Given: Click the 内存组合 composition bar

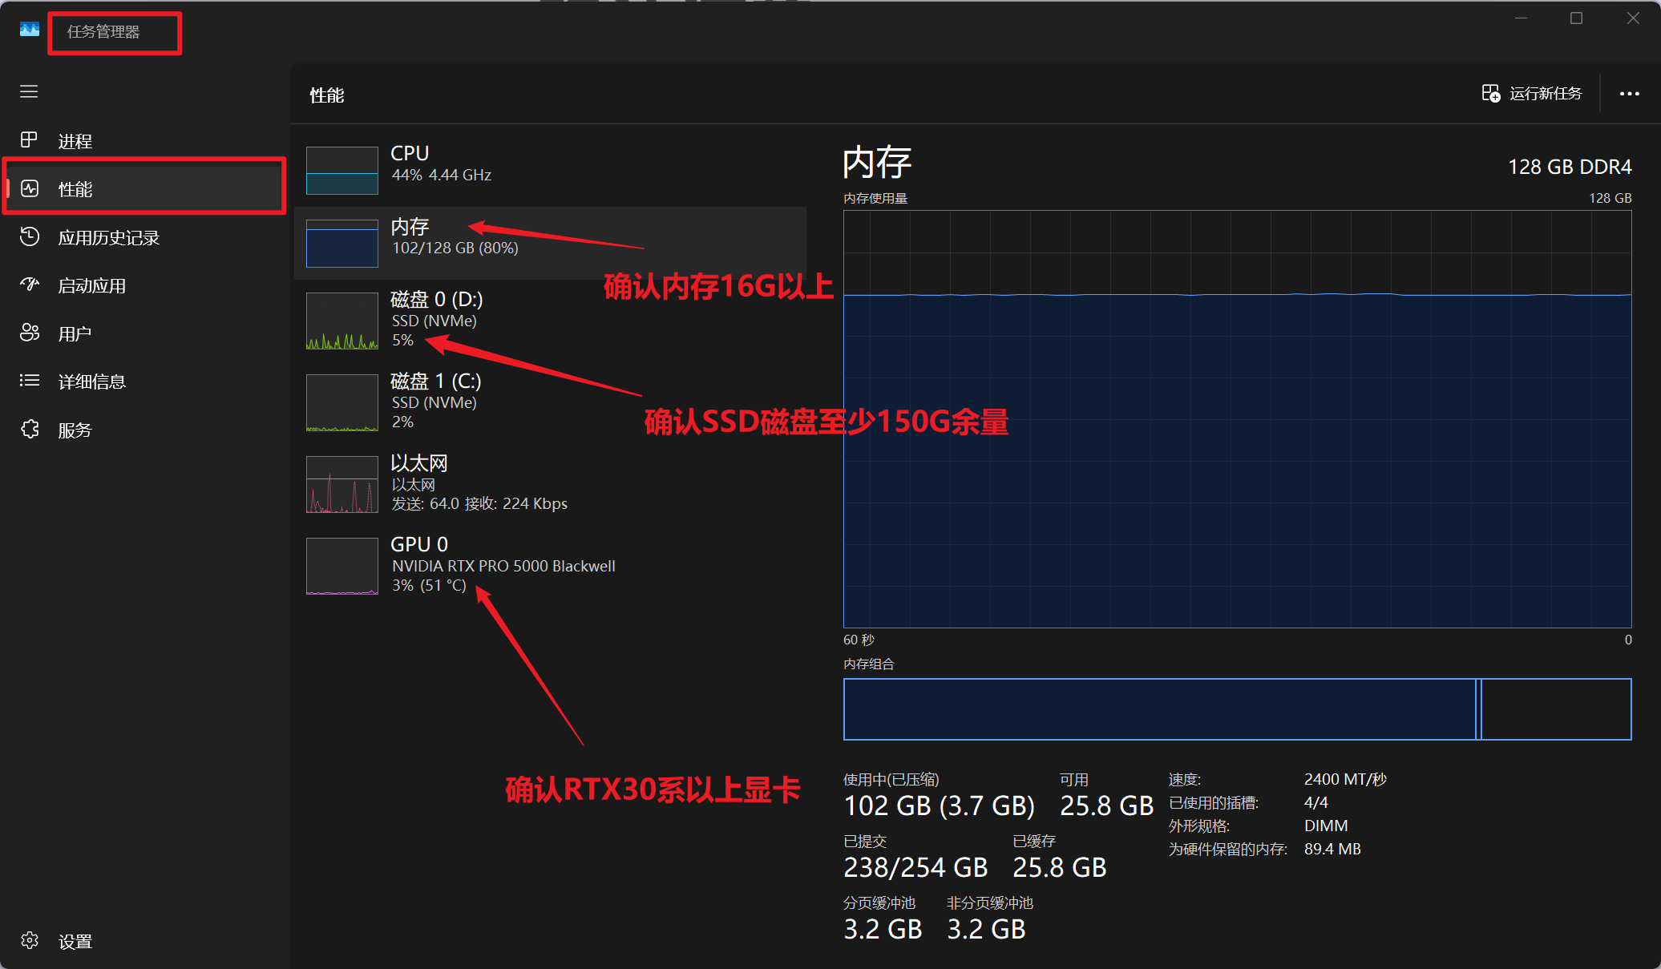Looking at the screenshot, I should point(1237,709).
